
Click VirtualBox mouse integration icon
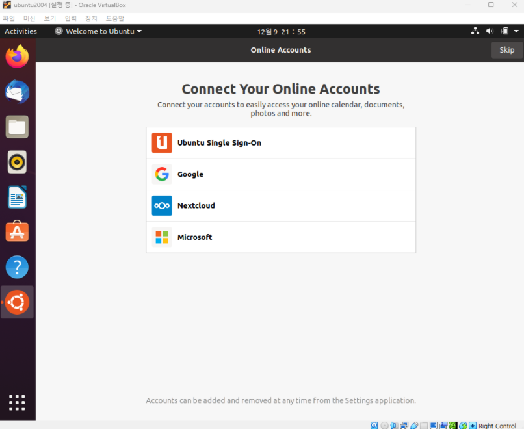[x=463, y=425]
